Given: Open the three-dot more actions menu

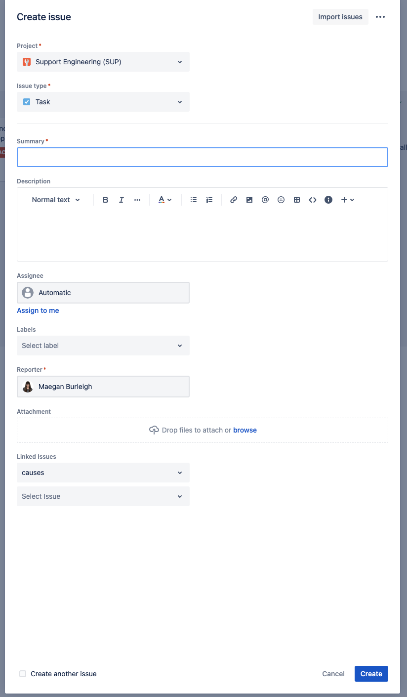Looking at the screenshot, I should pos(380,17).
